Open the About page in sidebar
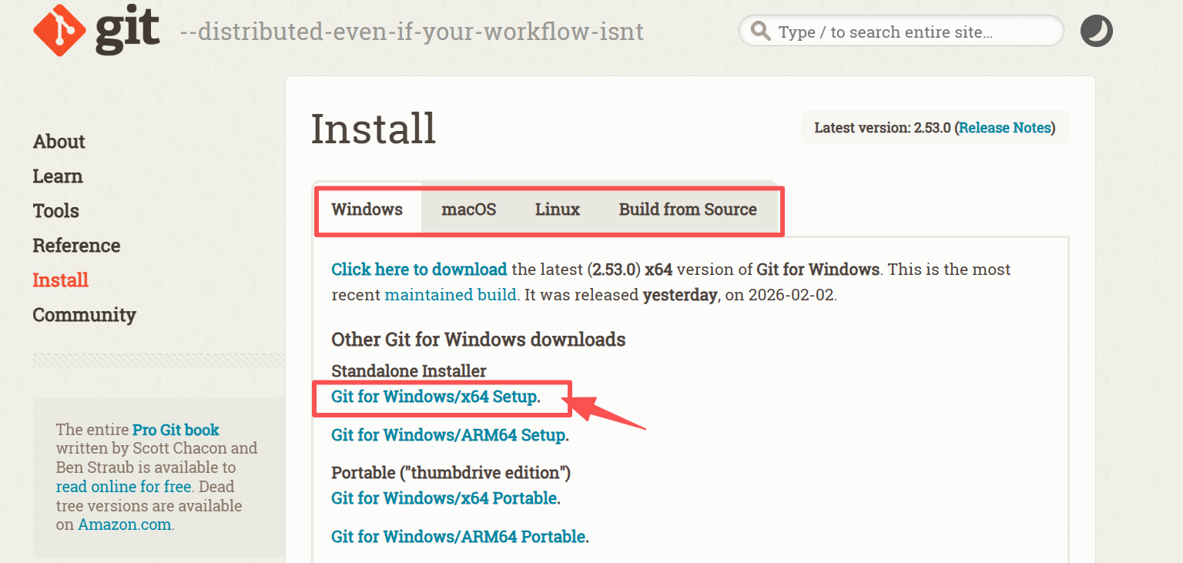Viewport: 1183px width, 563px height. (x=59, y=142)
